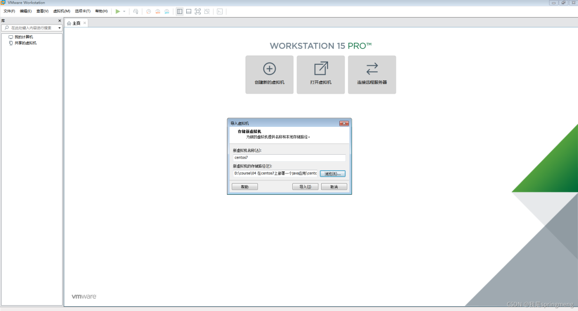Click the revert to snapshot icon
This screenshot has width=578, height=311.
(x=158, y=11)
